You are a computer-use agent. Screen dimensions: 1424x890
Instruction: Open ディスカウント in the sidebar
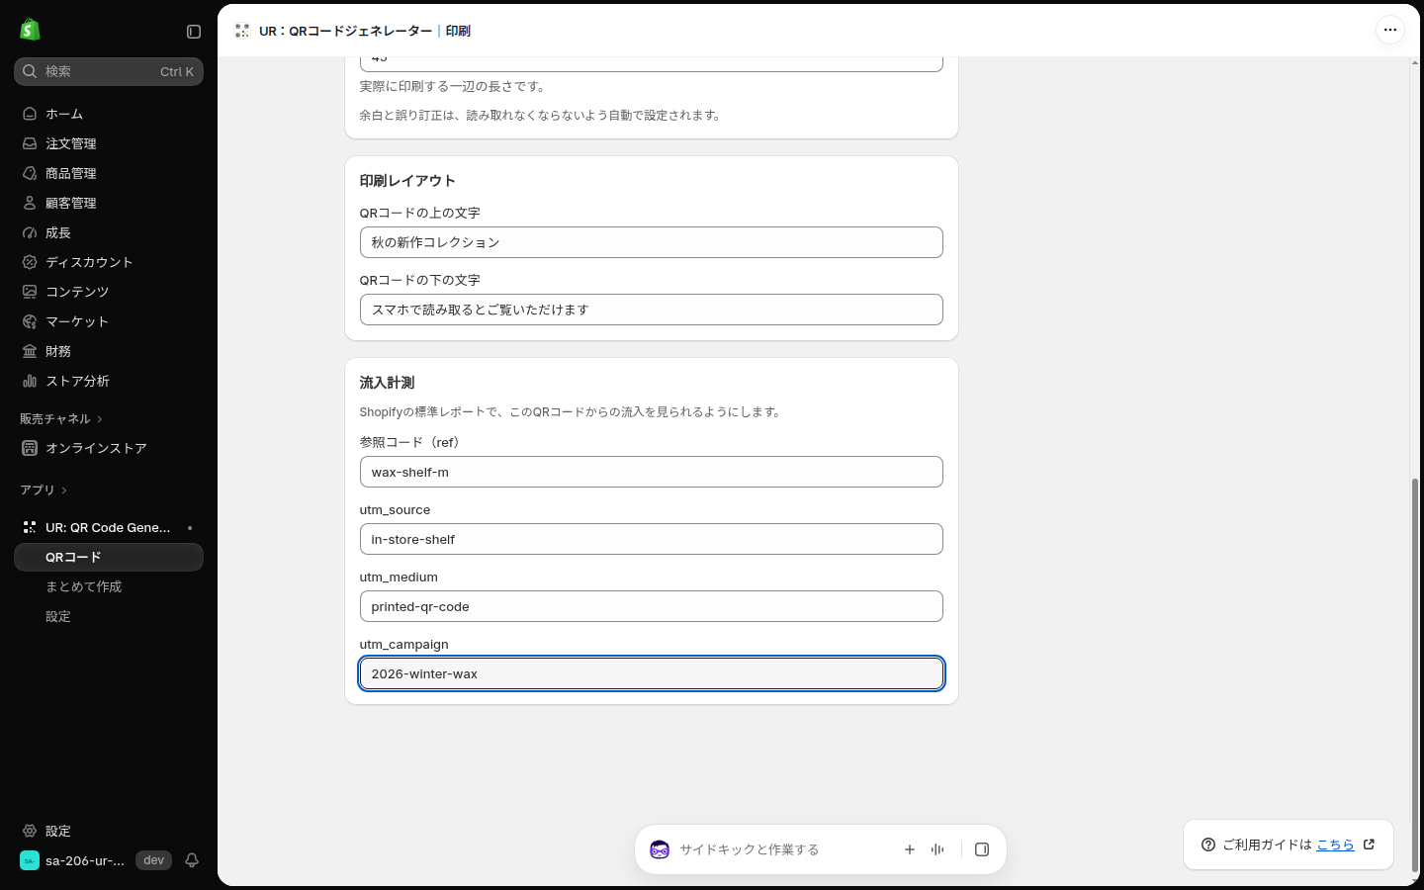click(x=109, y=262)
